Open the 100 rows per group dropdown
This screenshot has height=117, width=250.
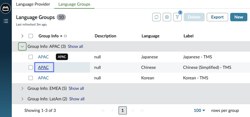[199, 111]
